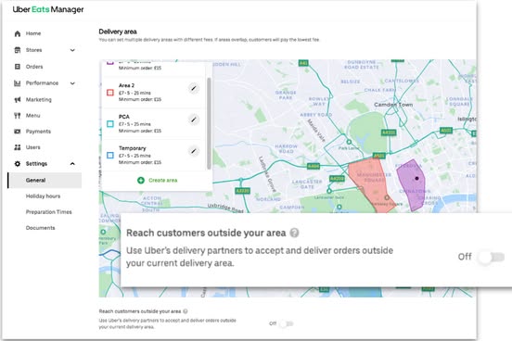Edit Area 2 with pencil icon

pyautogui.click(x=194, y=88)
